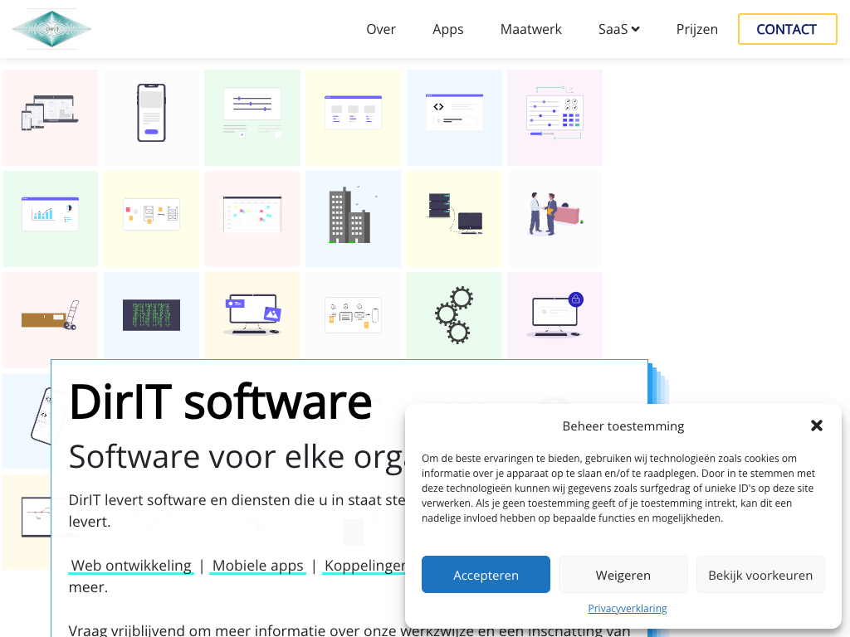Screen dimensions: 850x637
Task: Open the Over menu item
Action: (381, 29)
